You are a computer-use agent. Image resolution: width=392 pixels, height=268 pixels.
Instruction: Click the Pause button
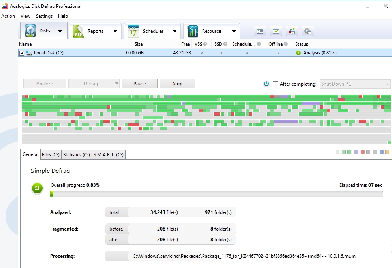point(139,84)
